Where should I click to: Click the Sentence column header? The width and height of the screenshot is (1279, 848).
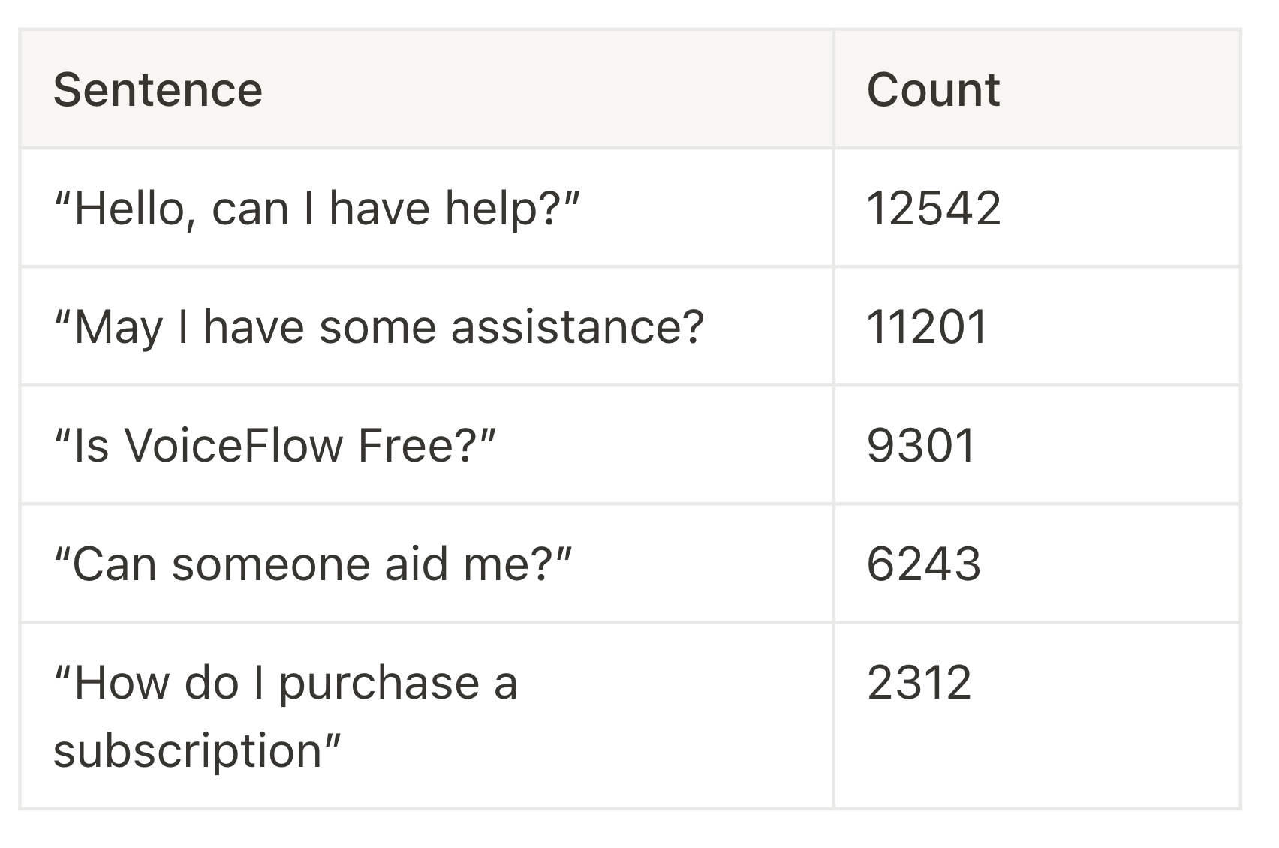[x=158, y=90]
